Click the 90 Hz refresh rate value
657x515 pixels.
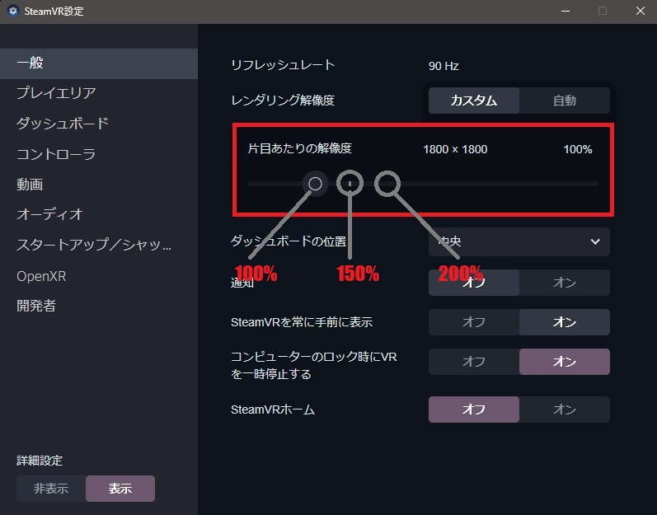tap(443, 66)
